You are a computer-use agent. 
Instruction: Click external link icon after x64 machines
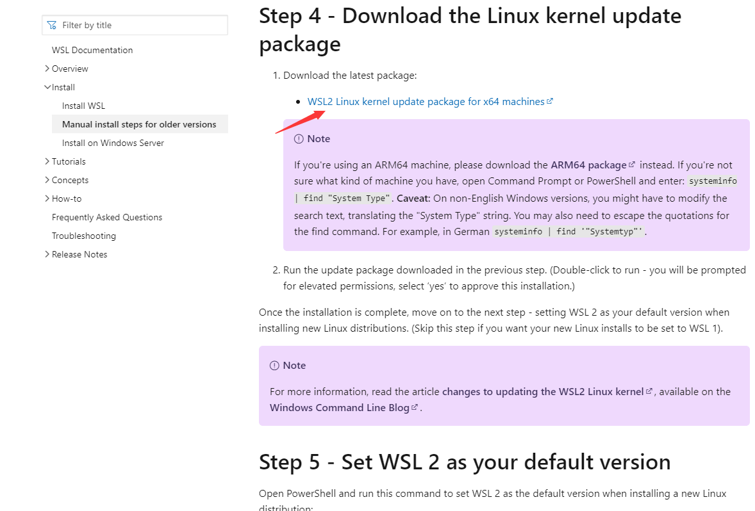(550, 101)
